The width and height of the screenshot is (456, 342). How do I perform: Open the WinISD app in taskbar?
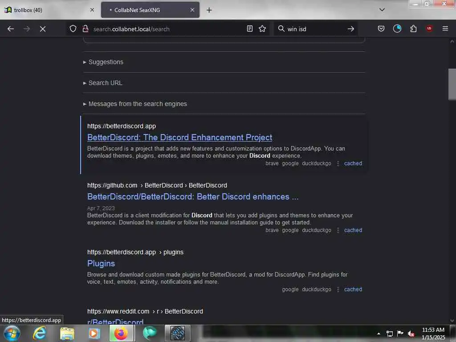[178, 333]
